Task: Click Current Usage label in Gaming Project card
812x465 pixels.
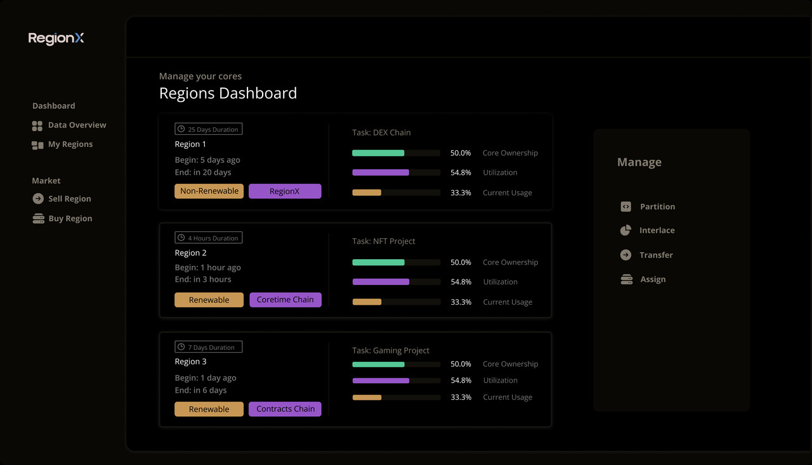Action: coord(507,397)
